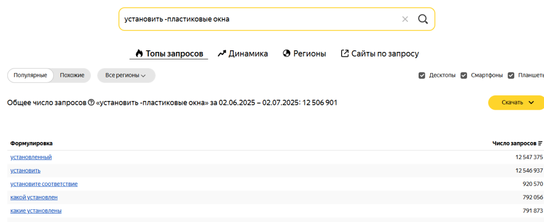
Task: Click the external link icon on Сайты по запросу
Action: click(x=345, y=54)
